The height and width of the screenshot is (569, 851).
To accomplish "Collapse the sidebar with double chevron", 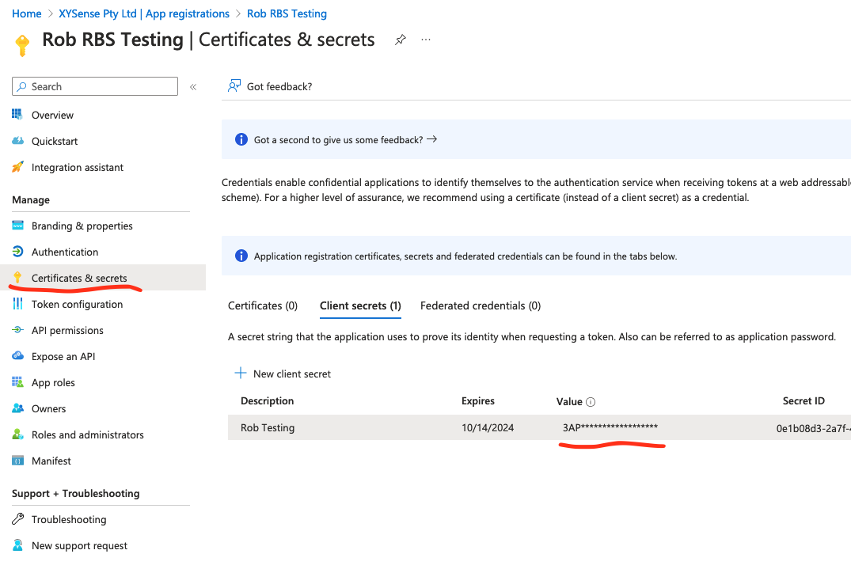I will click(192, 87).
